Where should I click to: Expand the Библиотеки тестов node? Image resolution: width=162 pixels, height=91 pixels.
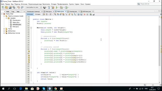click(x=4, y=33)
